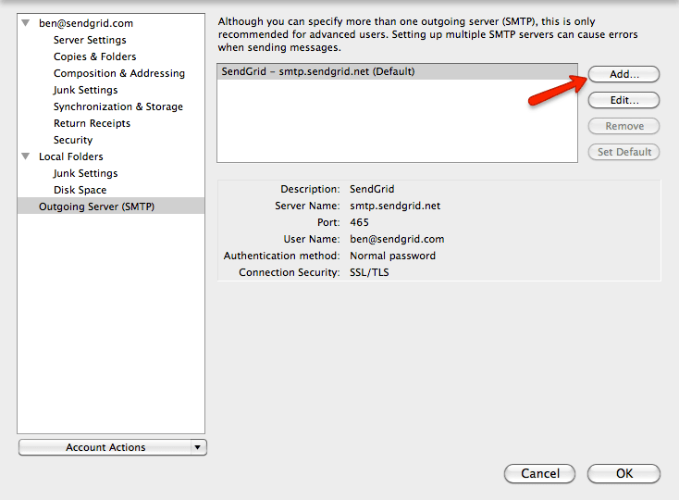
Task: Click the SSL/TLS connection security value
Action: (369, 272)
